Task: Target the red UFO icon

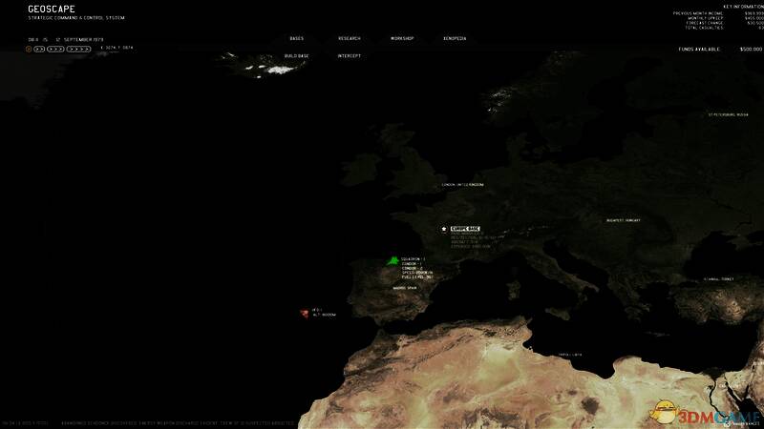Action: click(304, 311)
